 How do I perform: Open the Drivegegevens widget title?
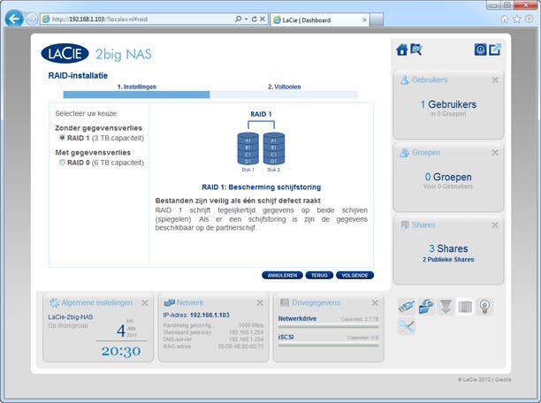(x=316, y=302)
